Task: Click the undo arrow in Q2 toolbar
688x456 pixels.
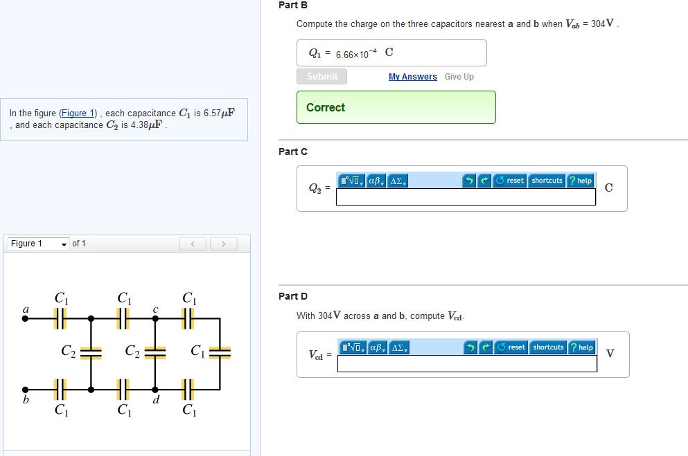Action: click(470, 180)
